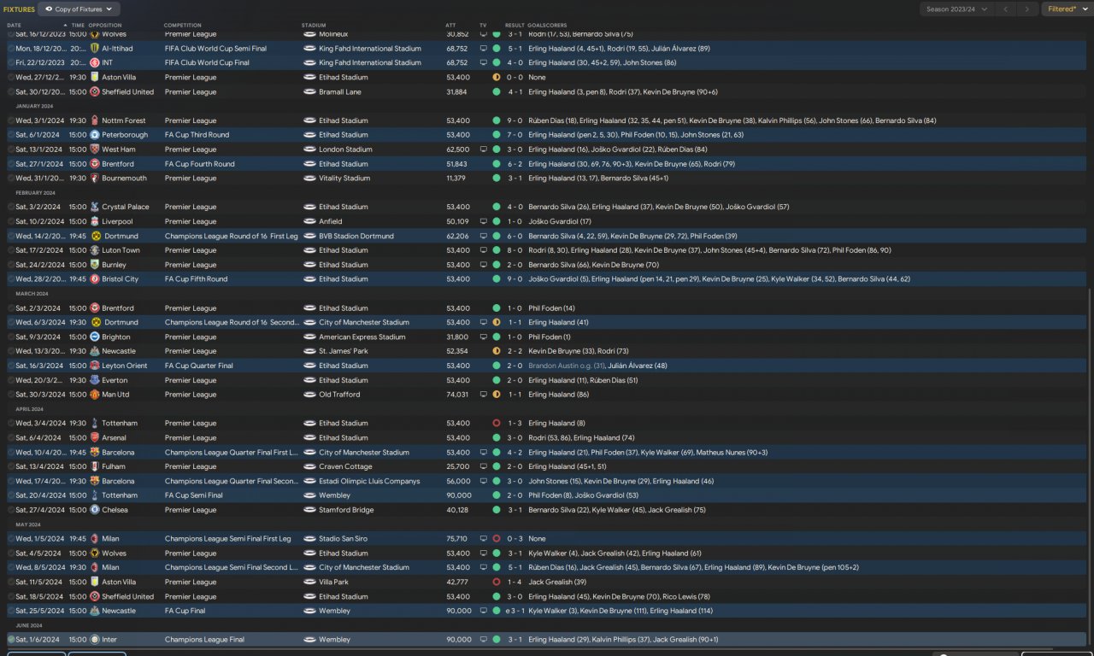Open the Season 2023/24 dropdown
This screenshot has width=1094, height=656.
(x=957, y=9)
